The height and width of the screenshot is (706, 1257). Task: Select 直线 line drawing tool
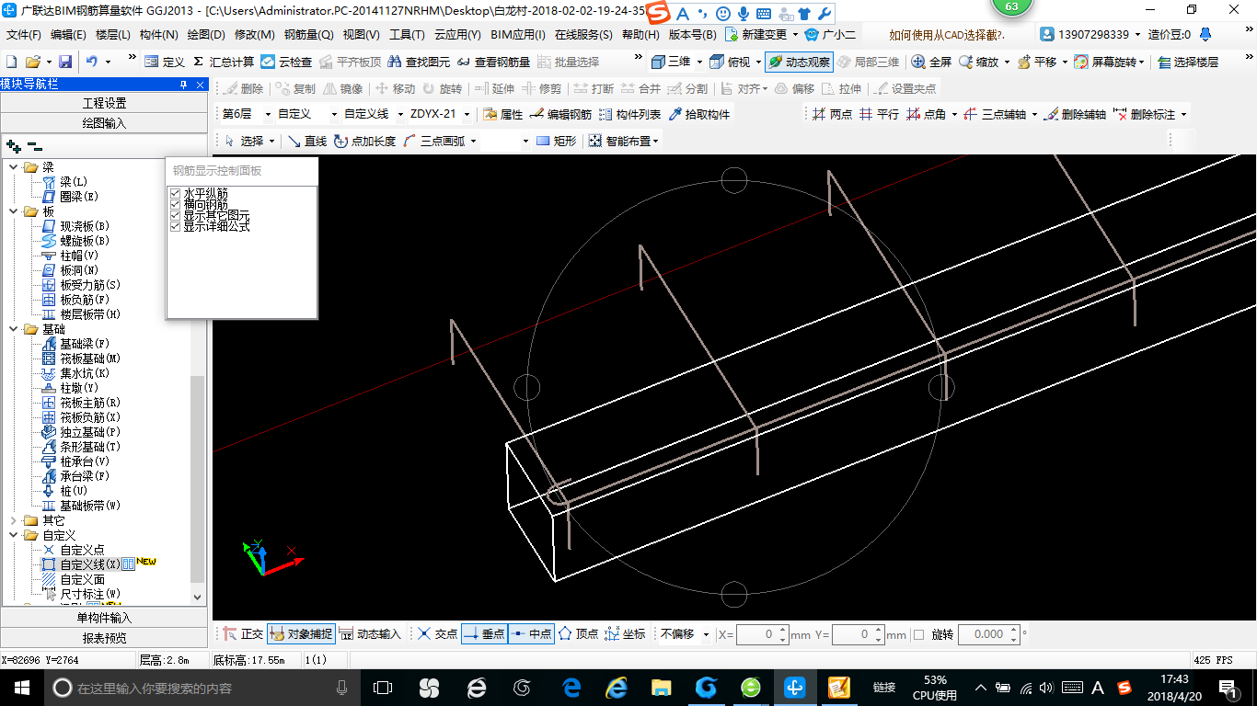tap(307, 141)
